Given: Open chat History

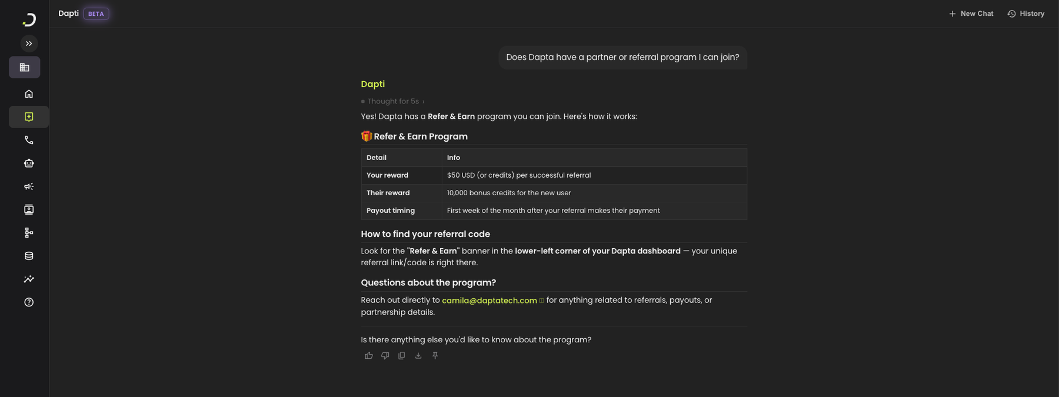Looking at the screenshot, I should coord(1025,14).
